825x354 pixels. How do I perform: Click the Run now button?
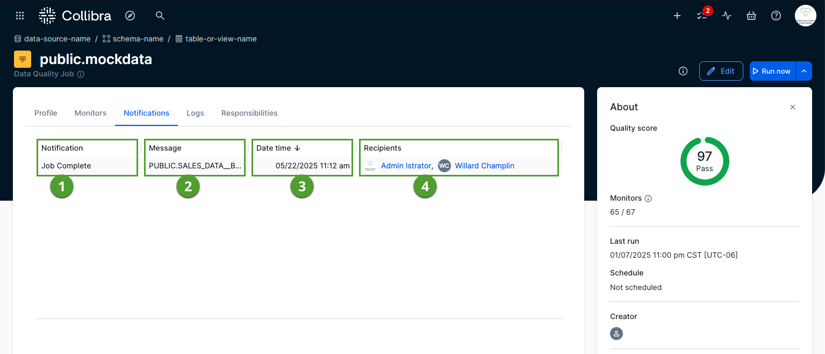coord(772,71)
